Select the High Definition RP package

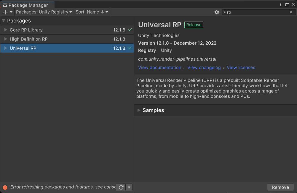pyautogui.click(x=67, y=39)
